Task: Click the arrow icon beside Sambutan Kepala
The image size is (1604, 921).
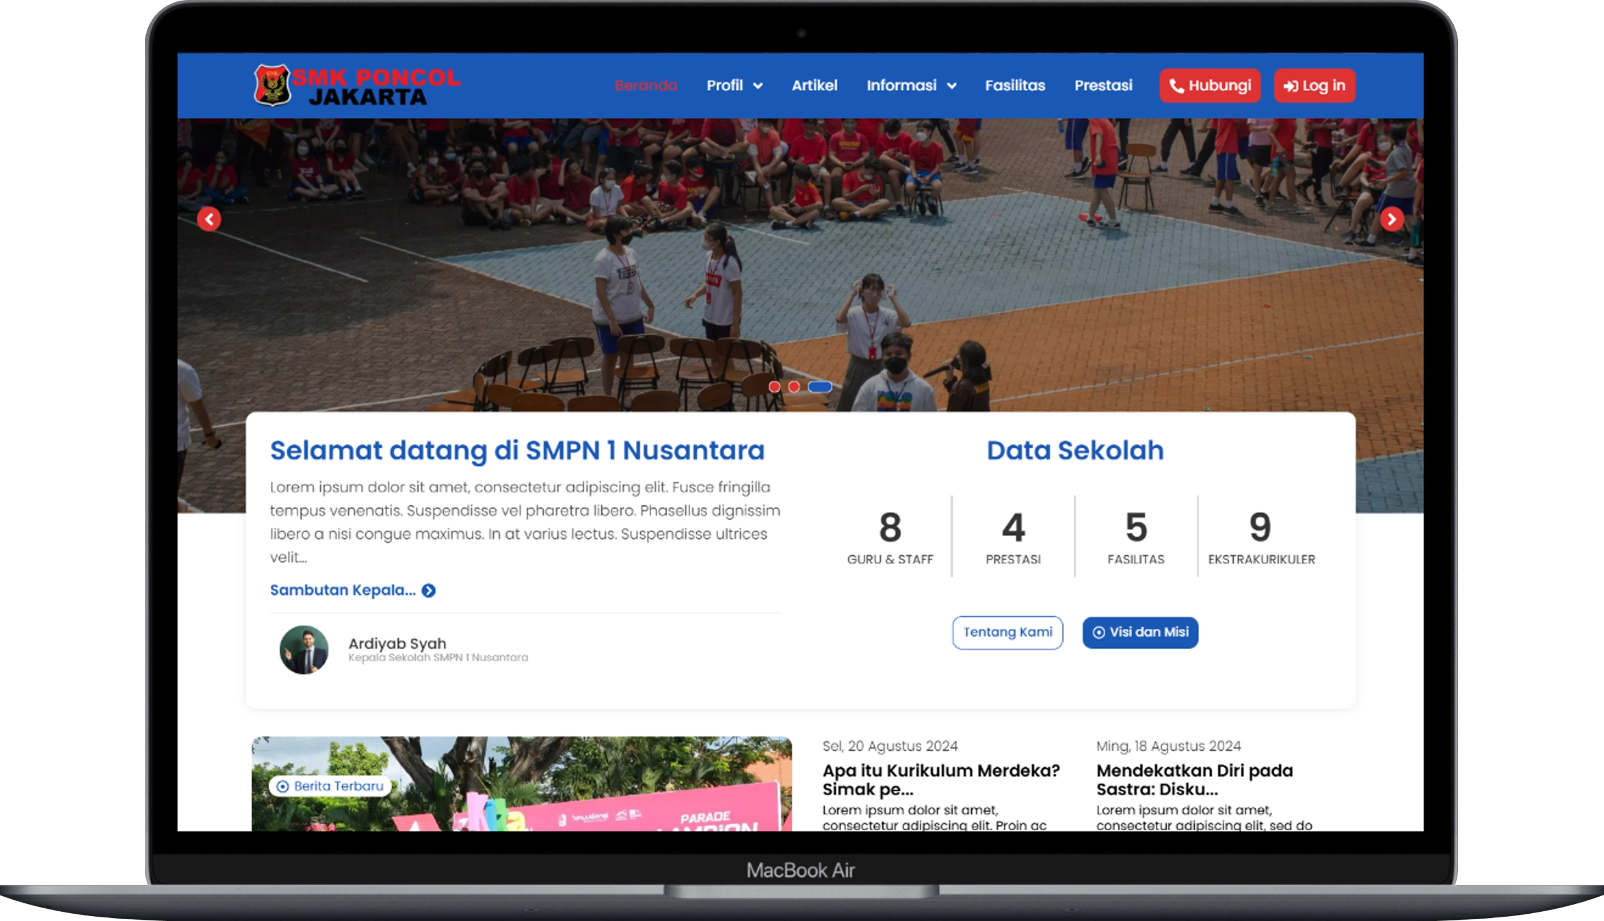Action: coord(429,590)
